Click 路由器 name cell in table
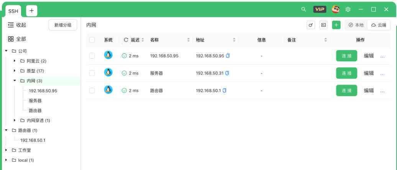Viewport: 397px width, 170px height. pyautogui.click(x=156, y=91)
